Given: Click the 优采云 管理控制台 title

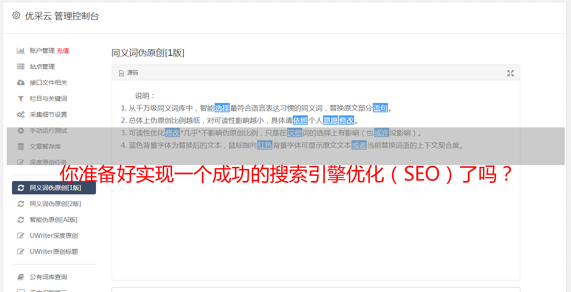Looking at the screenshot, I should click(62, 16).
